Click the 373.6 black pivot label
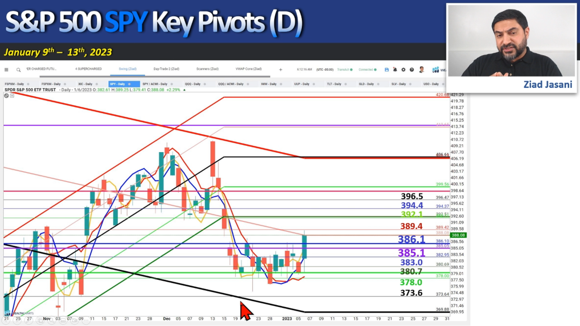This screenshot has width=580, height=326. tap(411, 293)
